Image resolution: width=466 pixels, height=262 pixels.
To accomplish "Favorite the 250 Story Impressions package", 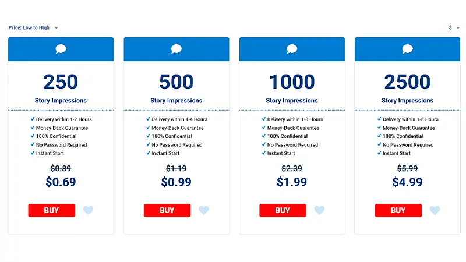I will [88, 210].
